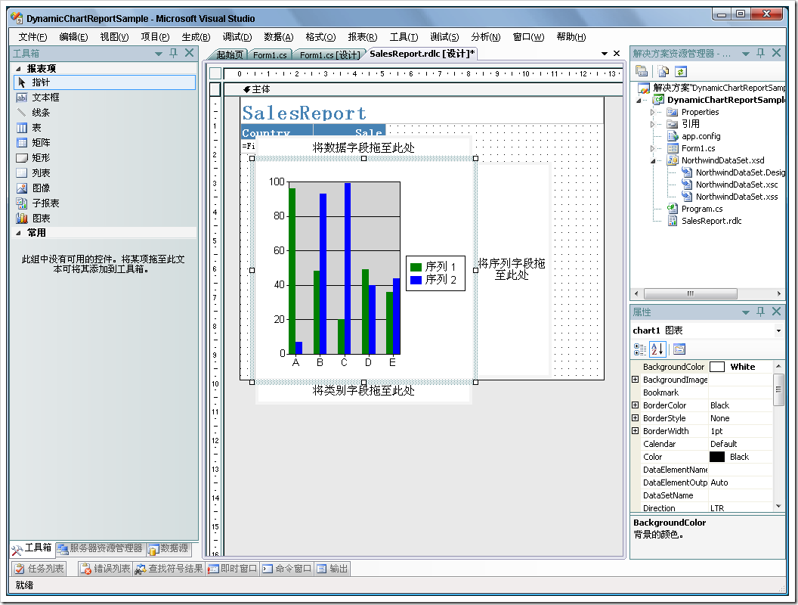Image resolution: width=798 pixels, height=605 pixels.
Task: Toggle auto-hide pin on Solution Explorer panel
Action: tap(761, 53)
